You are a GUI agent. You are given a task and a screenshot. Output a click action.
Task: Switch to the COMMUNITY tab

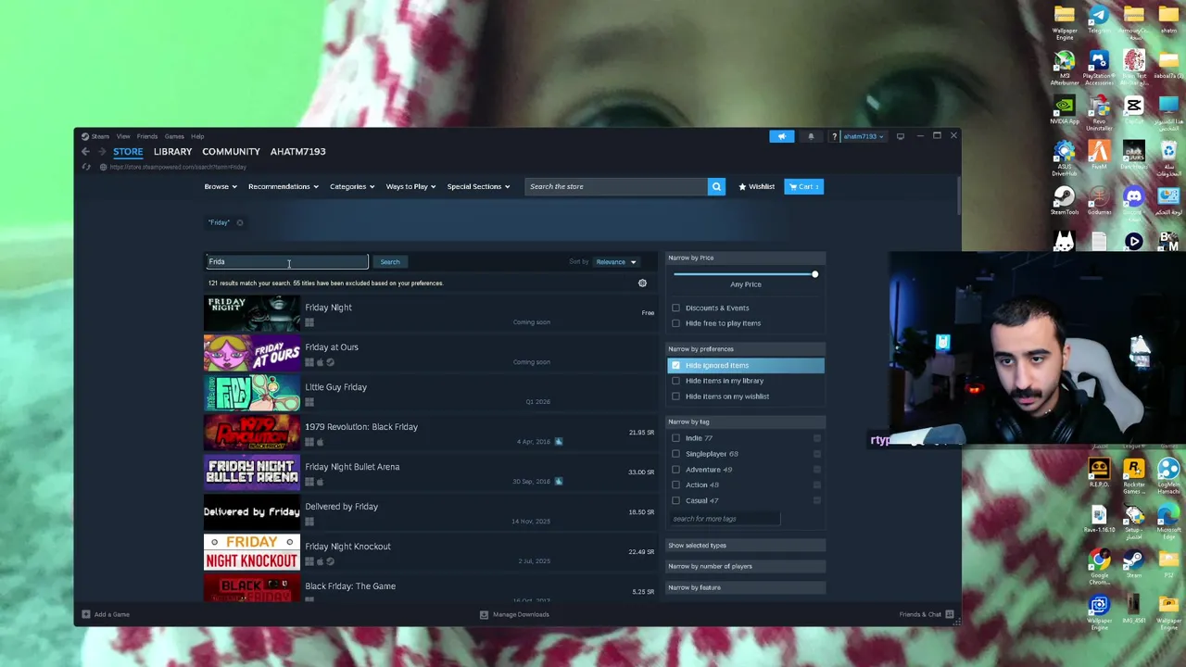click(231, 151)
